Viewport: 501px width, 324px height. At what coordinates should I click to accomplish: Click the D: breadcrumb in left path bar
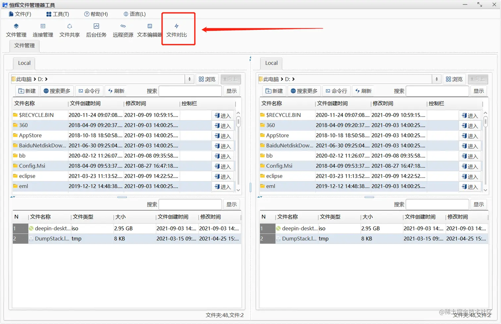point(40,79)
